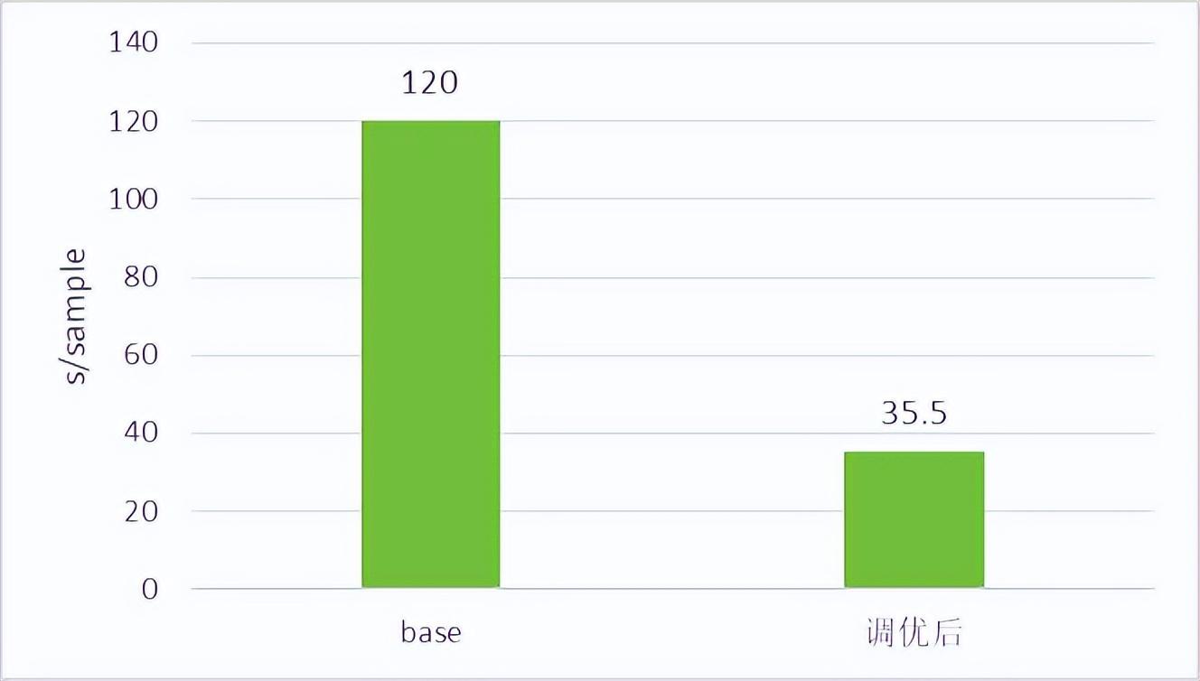Image resolution: width=1200 pixels, height=681 pixels.
Task: Select the 80 y-axis tick label
Action: 141,277
